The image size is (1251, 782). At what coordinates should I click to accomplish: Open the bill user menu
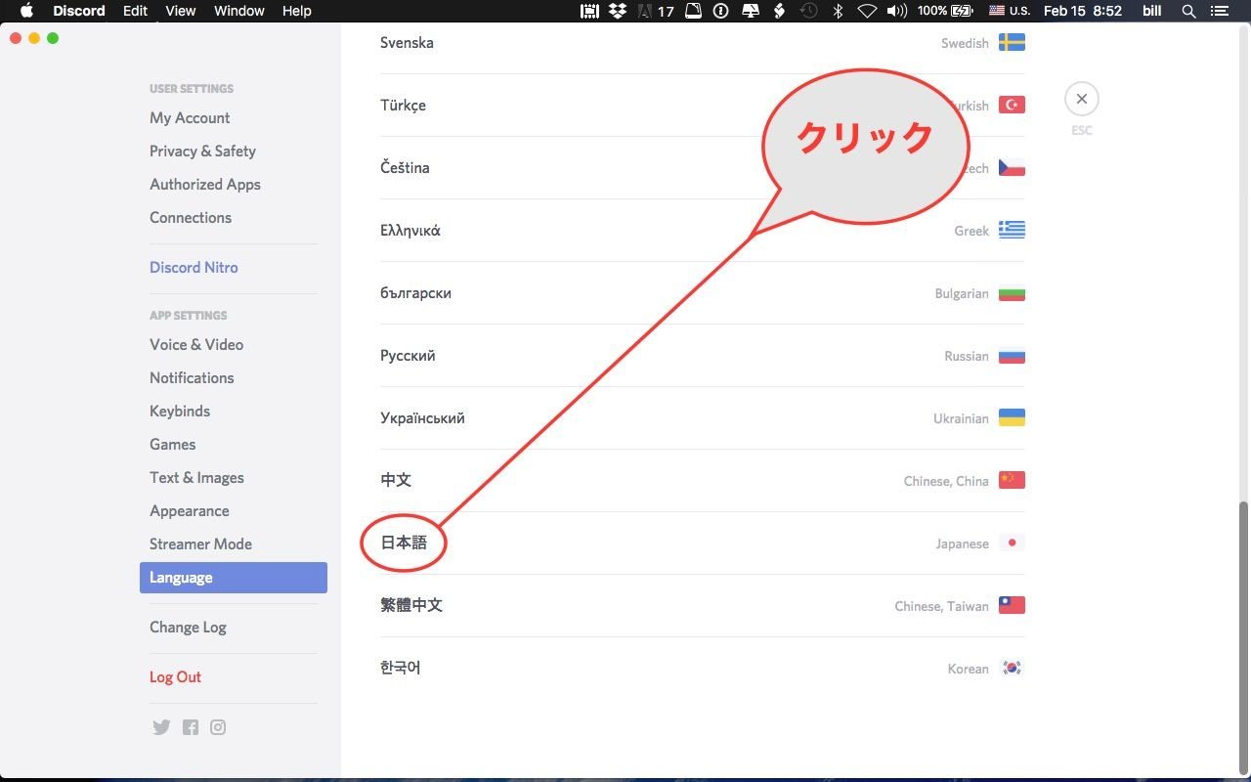click(1151, 11)
